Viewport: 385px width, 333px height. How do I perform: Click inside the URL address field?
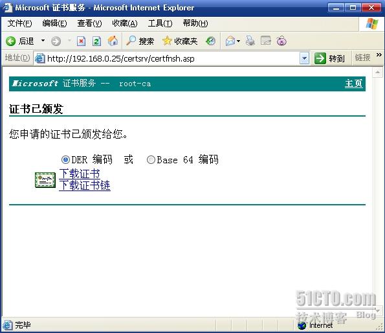coord(172,58)
